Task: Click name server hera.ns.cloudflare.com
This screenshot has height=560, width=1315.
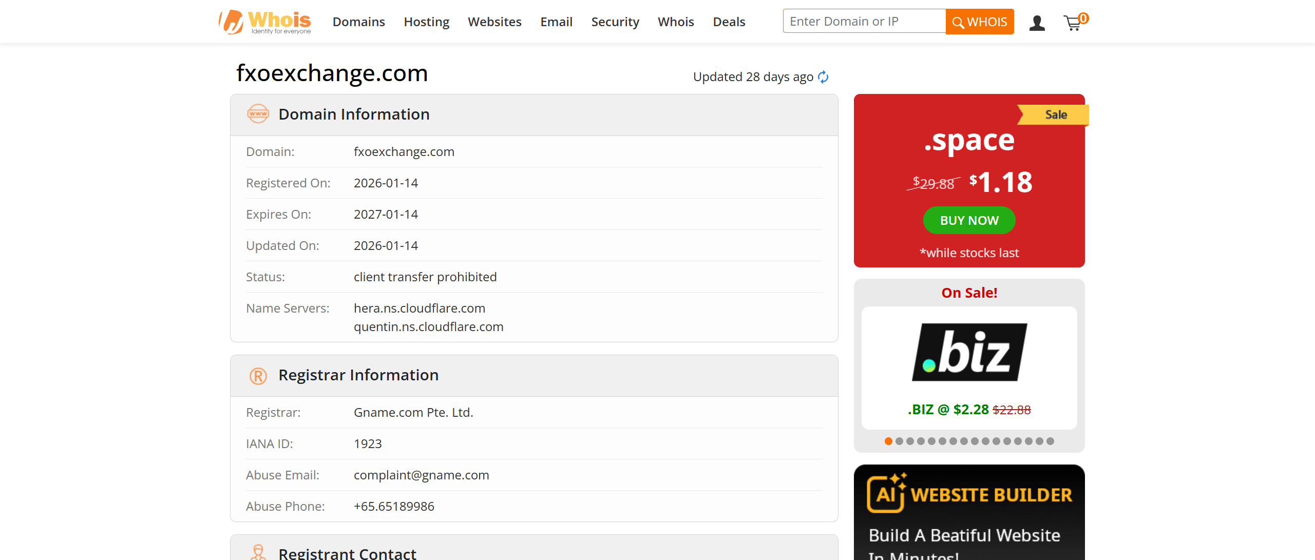Action: [x=420, y=308]
